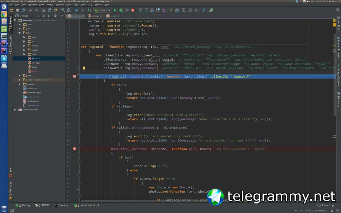Open the 9: Version Control tool window

tap(86, 205)
